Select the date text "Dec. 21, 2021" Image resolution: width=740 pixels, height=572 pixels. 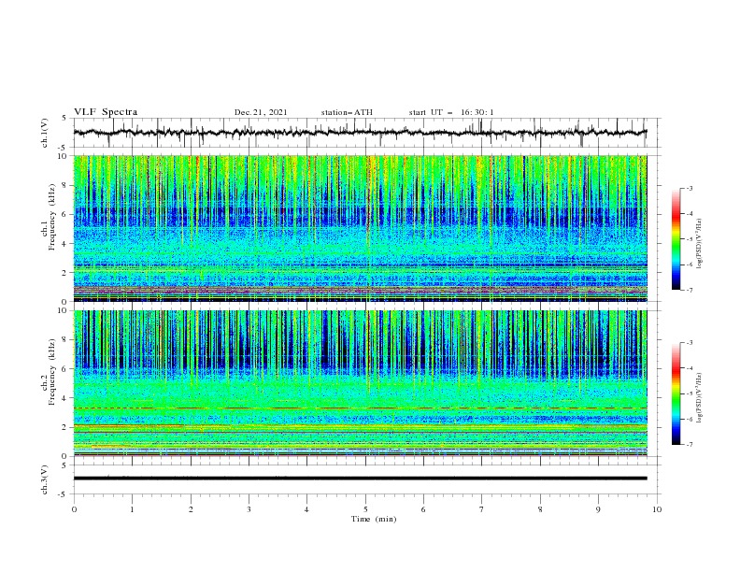261,112
